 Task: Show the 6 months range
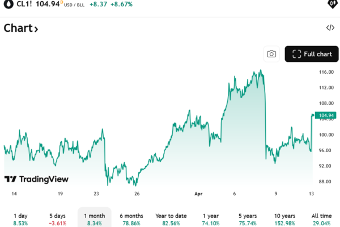131,220
